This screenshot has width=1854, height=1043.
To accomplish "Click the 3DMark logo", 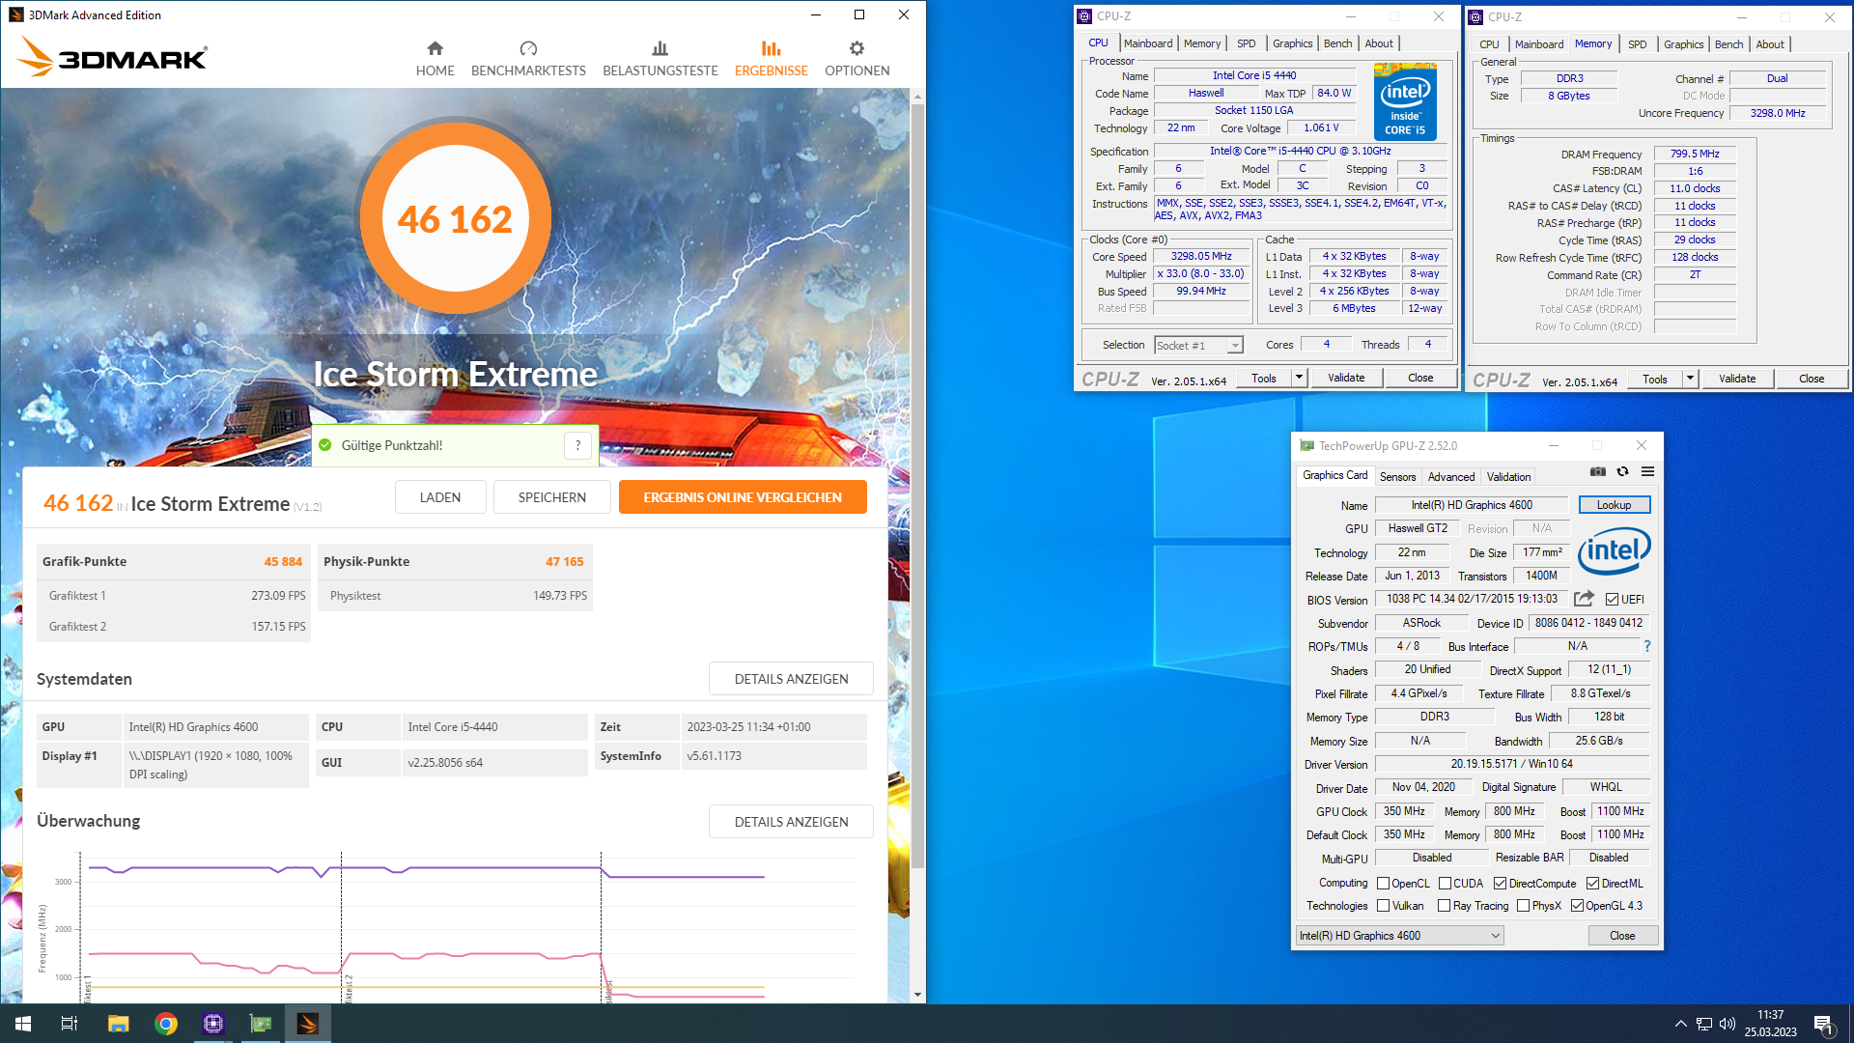I will click(x=112, y=57).
